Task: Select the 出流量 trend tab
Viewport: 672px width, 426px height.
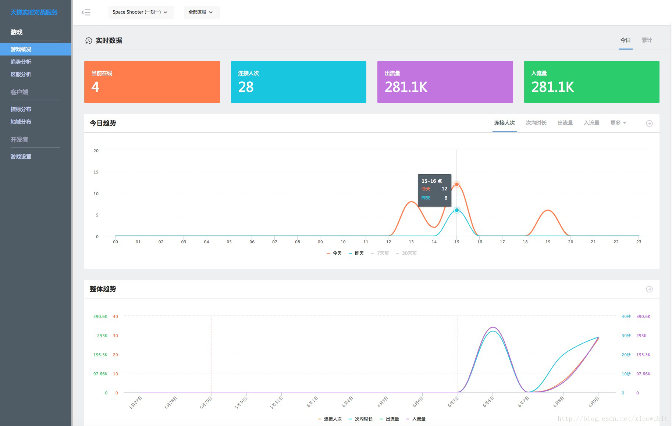Action: coord(565,123)
